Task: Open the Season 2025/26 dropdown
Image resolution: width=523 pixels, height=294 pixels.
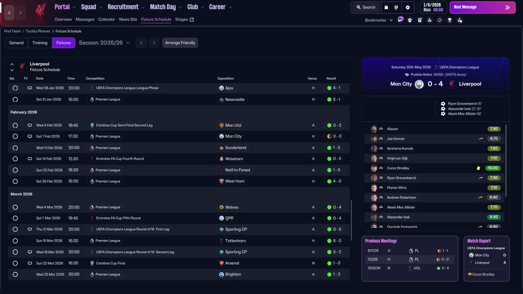Action: coord(104,42)
